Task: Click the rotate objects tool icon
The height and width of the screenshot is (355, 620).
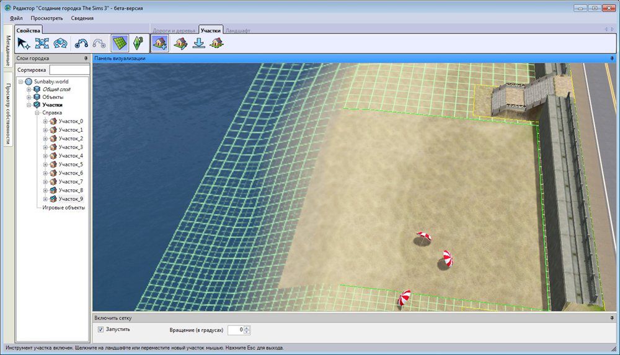Action: [x=60, y=43]
